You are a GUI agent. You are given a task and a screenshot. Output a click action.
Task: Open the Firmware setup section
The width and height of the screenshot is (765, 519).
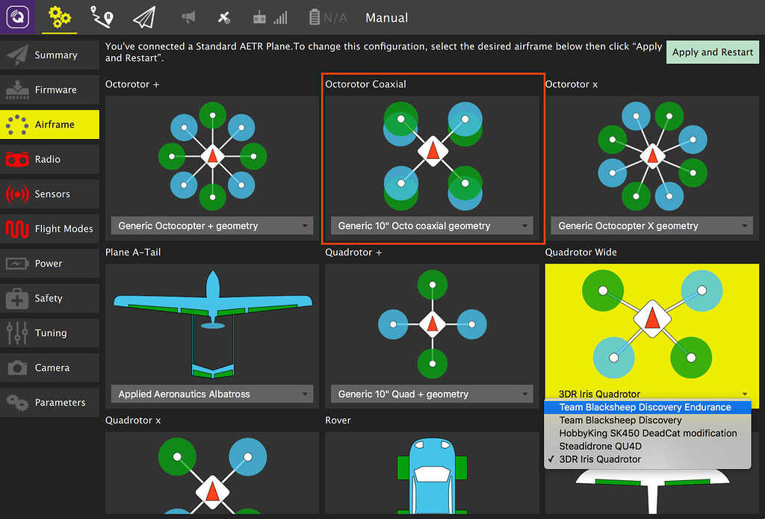[x=50, y=89]
